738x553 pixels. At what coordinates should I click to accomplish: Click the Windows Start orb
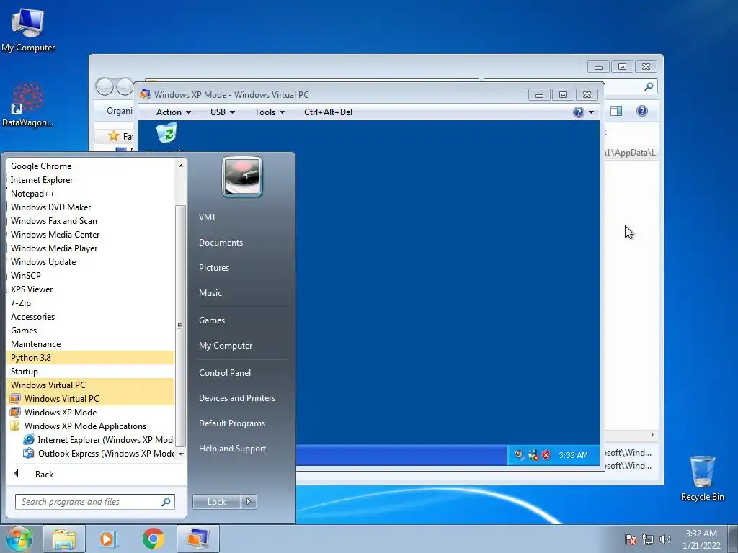click(x=19, y=539)
